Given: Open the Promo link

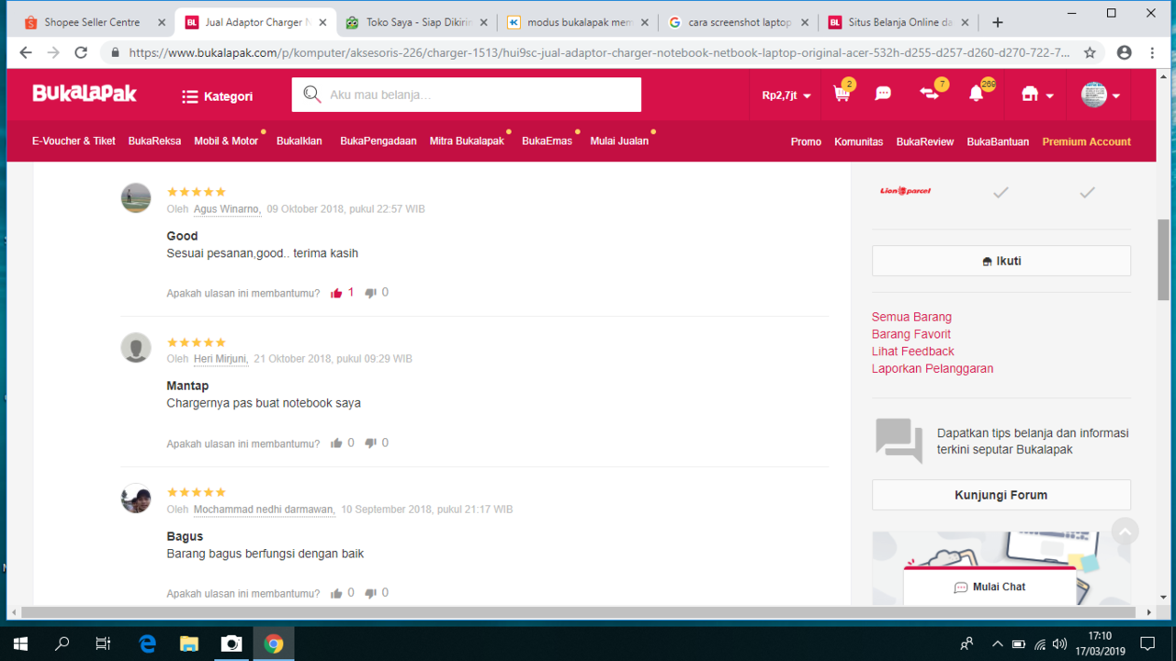Looking at the screenshot, I should [806, 142].
